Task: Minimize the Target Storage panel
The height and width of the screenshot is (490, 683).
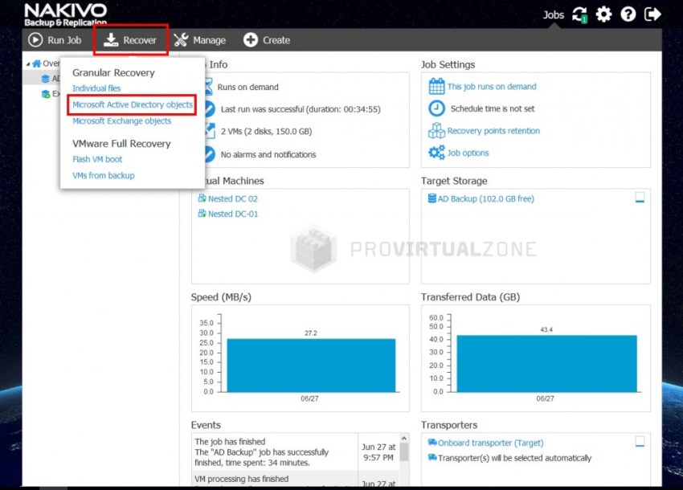Action: coord(640,198)
